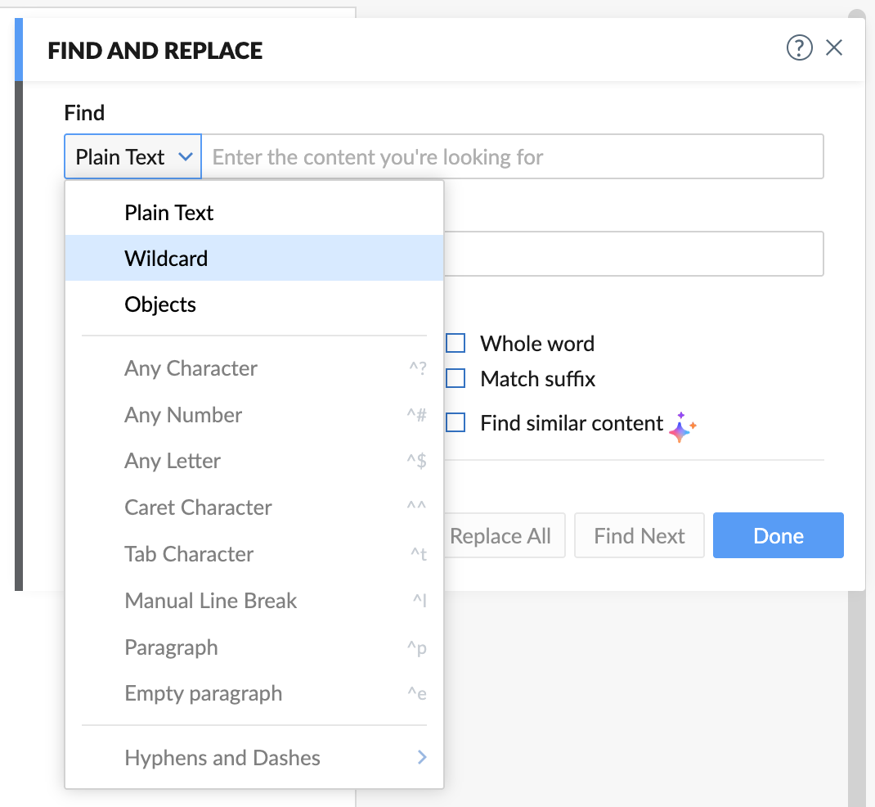Close the Find and Replace dialog
This screenshot has width=875, height=807.
click(834, 48)
